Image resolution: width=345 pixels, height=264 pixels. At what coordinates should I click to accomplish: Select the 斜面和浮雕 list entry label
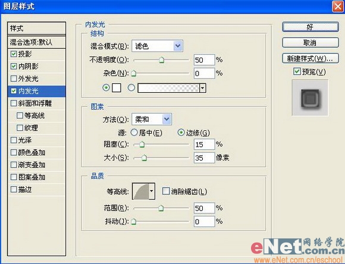[x=35, y=103]
